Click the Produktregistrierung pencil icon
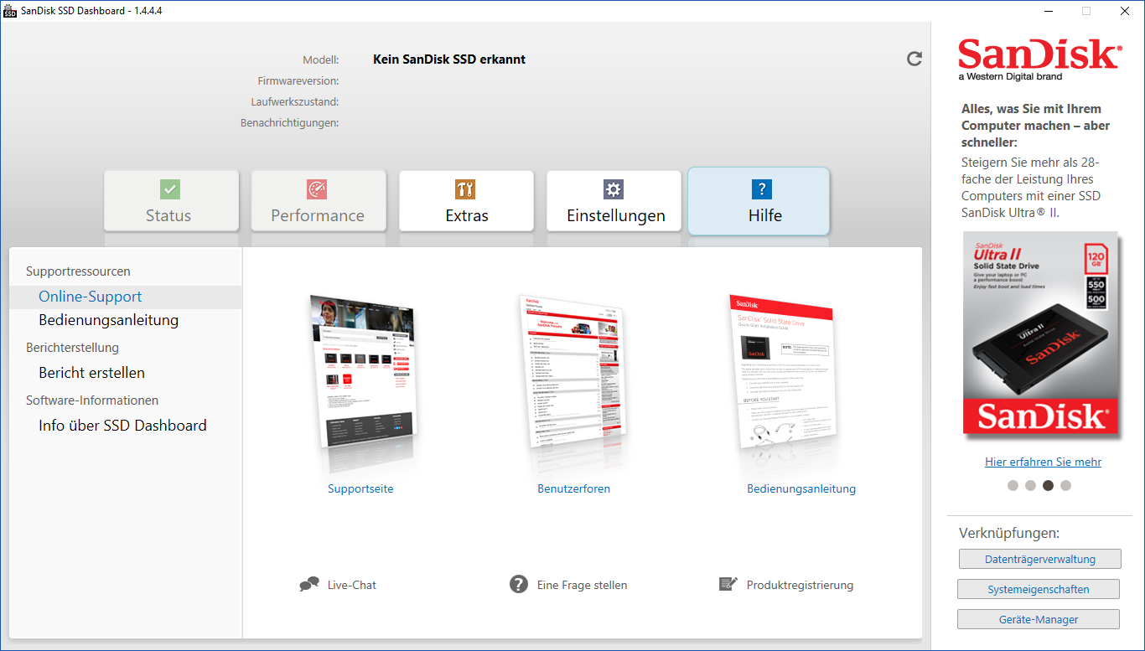The width and height of the screenshot is (1145, 651). 728,584
